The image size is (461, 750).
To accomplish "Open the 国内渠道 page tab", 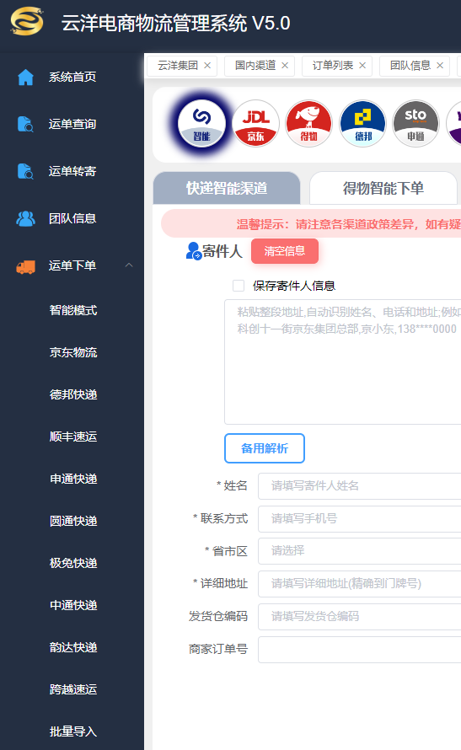I will point(255,66).
